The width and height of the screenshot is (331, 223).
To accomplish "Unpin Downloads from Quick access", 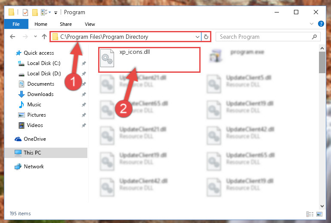I will [84, 94].
